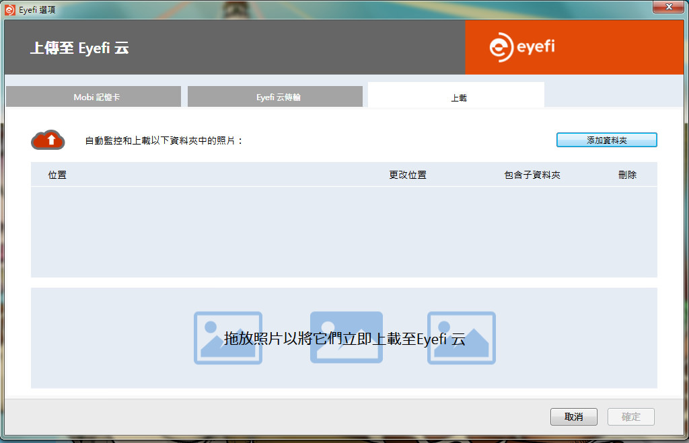Click the 自動監控和上載以下資料夾中的照片 label
The image size is (689, 443).
[164, 140]
